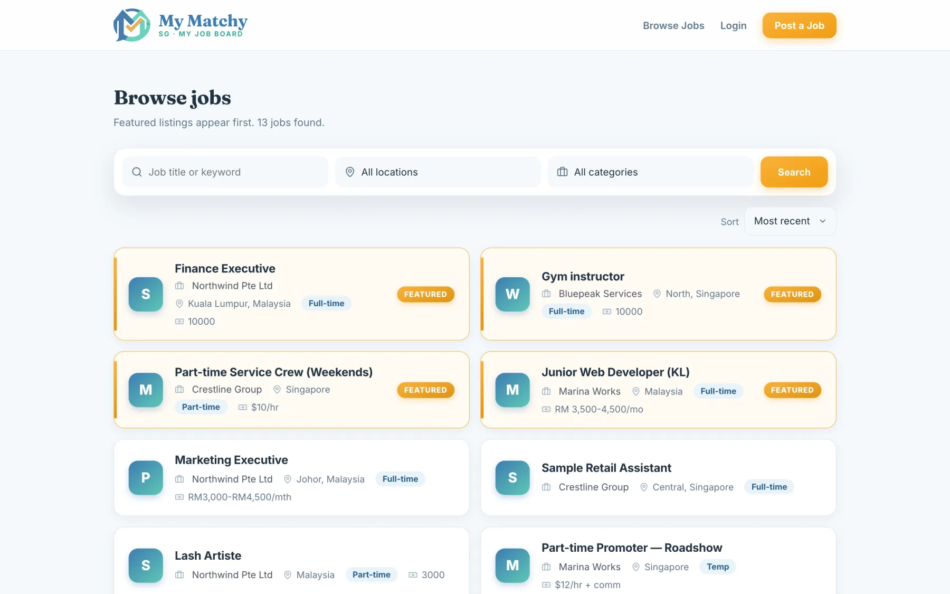Click the Temp tag on Part-time Promoter
The image size is (950, 594).
pyautogui.click(x=718, y=567)
